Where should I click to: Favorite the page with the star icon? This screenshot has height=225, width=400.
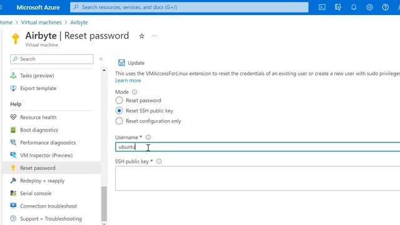(x=142, y=36)
